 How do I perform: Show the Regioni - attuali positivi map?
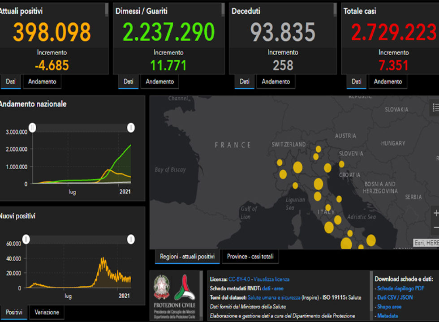pos(187,257)
